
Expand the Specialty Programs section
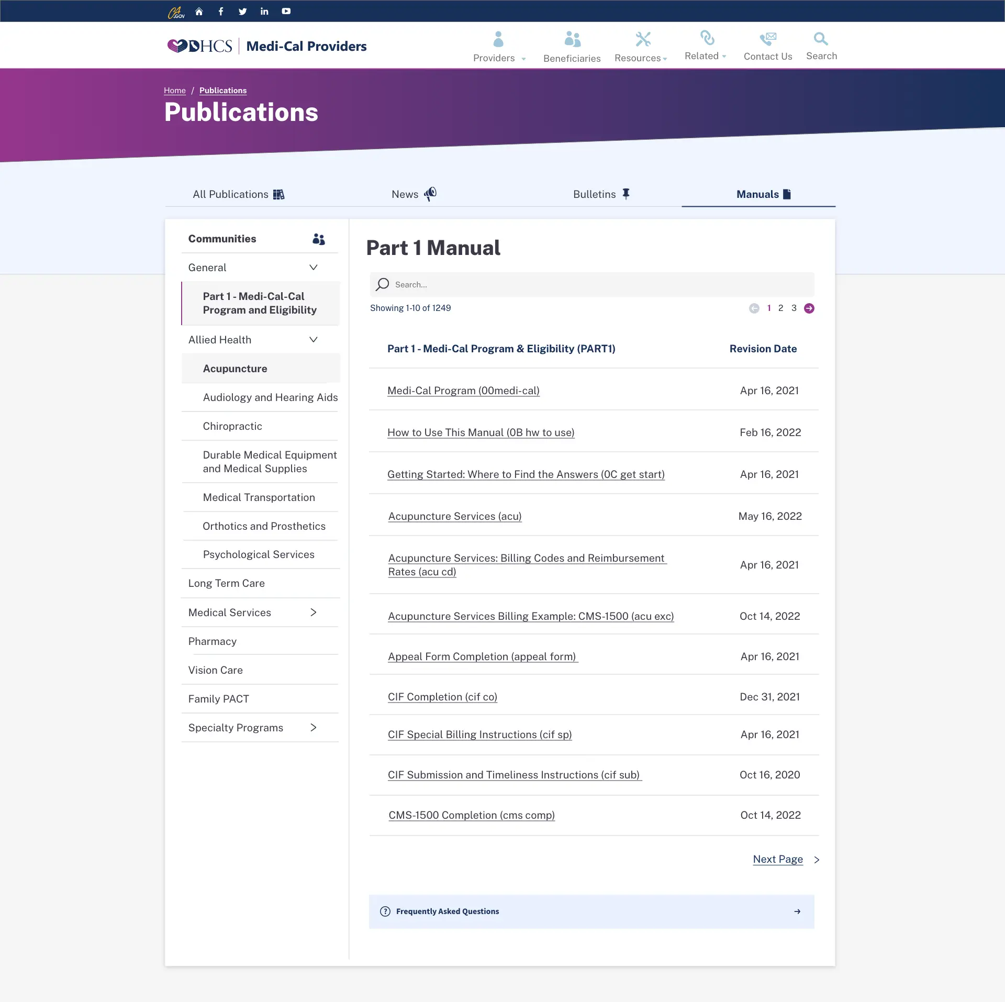coord(313,727)
